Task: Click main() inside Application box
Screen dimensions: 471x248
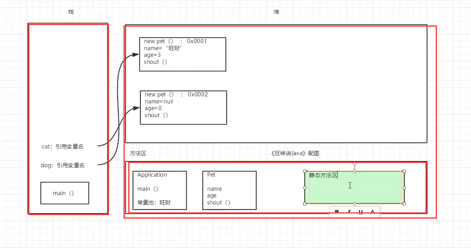Action: tap(148, 189)
